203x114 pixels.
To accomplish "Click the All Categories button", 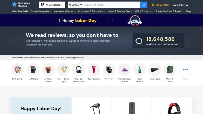I will [52, 5].
